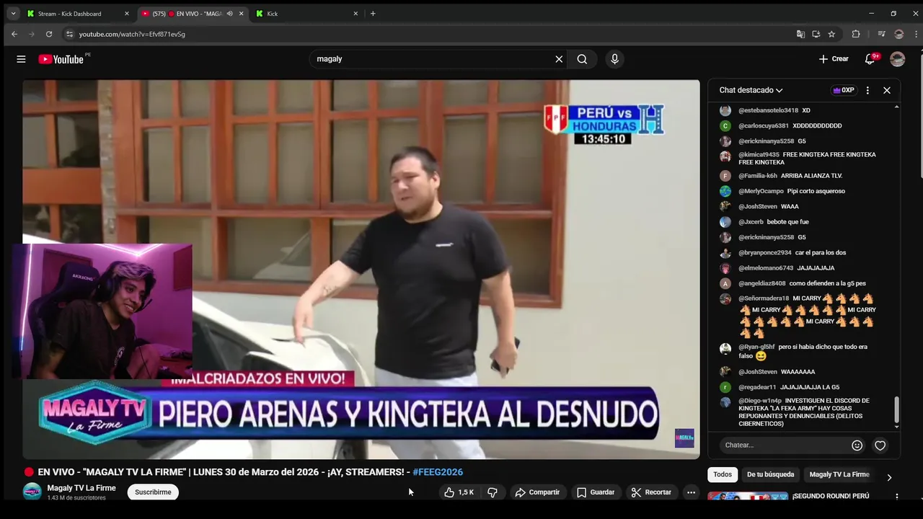Open a new browser tab

373,14
